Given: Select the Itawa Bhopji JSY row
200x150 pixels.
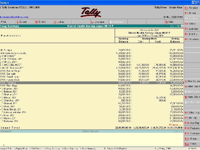Looking at the screenshot, I should click(x=92, y=109).
